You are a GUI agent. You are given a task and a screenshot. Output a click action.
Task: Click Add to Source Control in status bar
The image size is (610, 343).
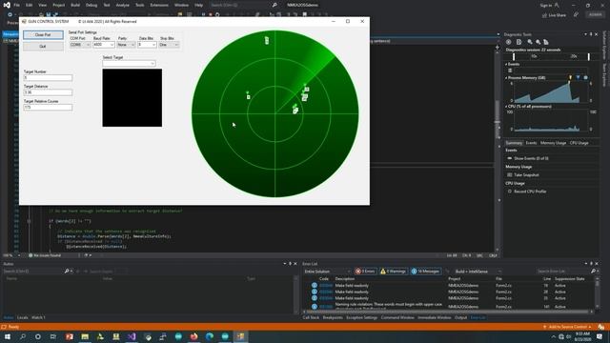[x=568, y=327]
